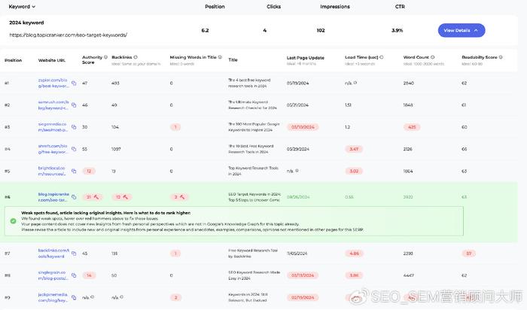Click the Word Count column info icon

tap(433, 57)
